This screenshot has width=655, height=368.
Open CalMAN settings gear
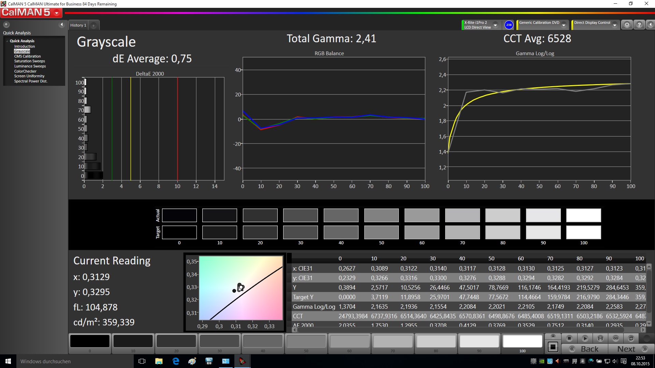coord(627,25)
